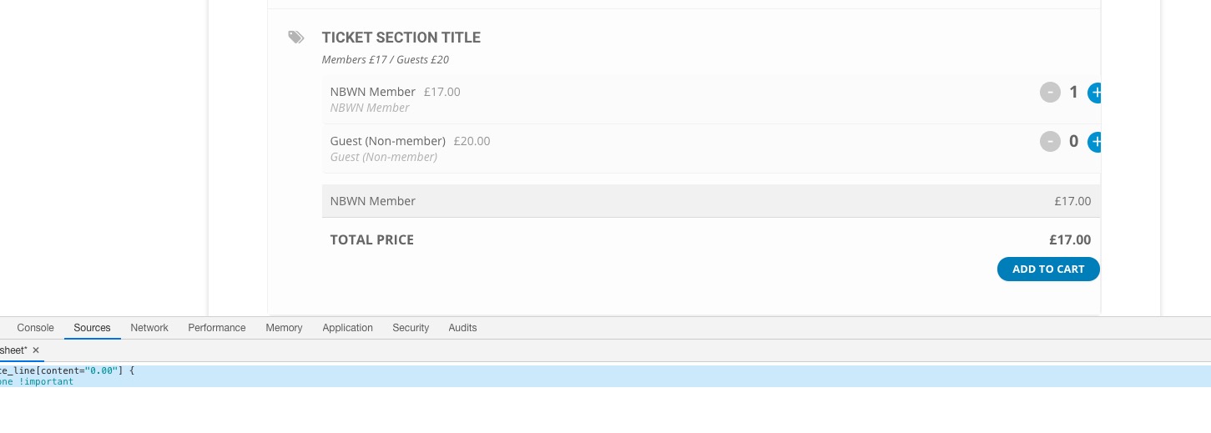The width and height of the screenshot is (1211, 433).
Task: Switch to the Network tab
Action: [x=149, y=328]
